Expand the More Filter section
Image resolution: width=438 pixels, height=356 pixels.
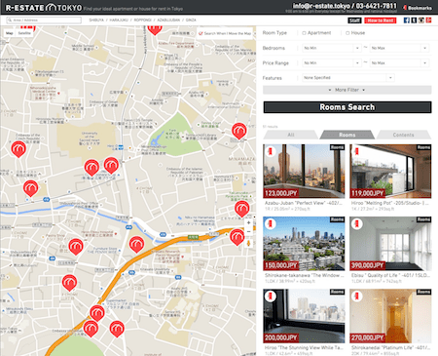[347, 90]
